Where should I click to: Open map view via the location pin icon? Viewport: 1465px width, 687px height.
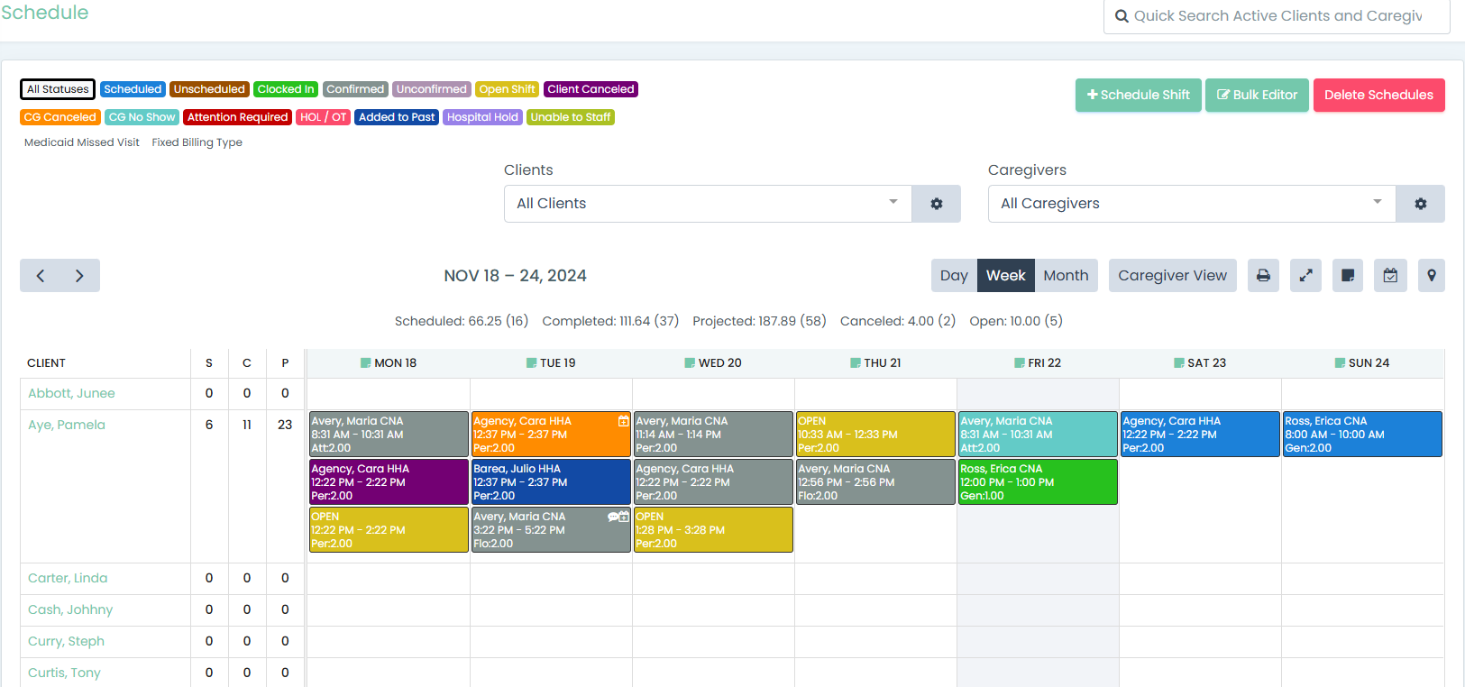point(1432,276)
